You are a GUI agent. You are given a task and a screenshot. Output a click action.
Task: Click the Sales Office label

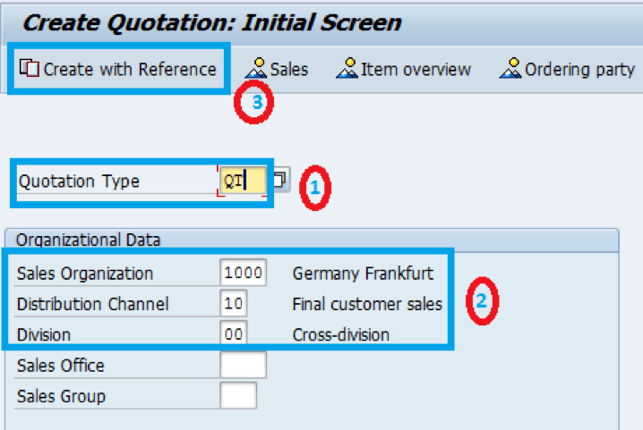point(61,366)
